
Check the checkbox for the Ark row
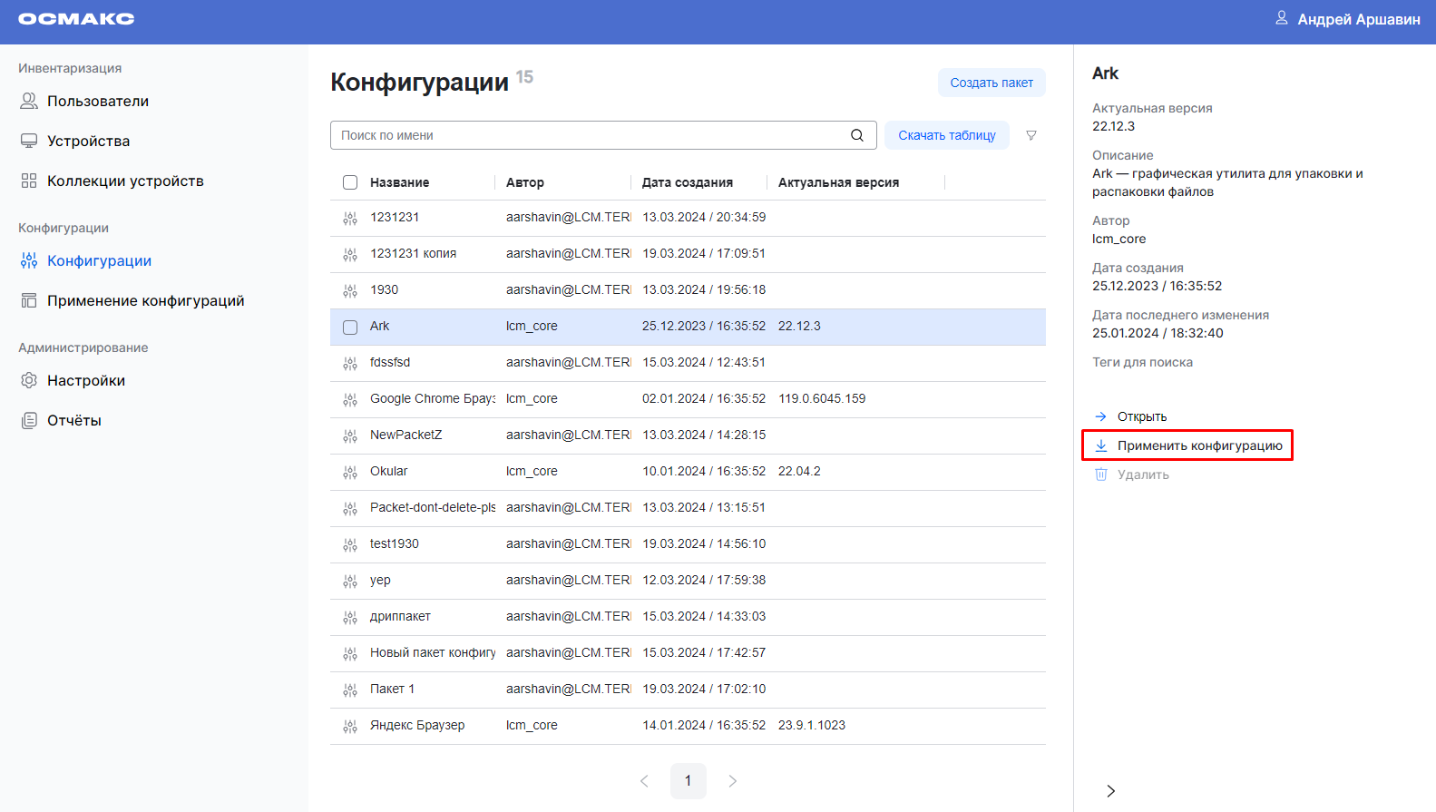(x=350, y=327)
